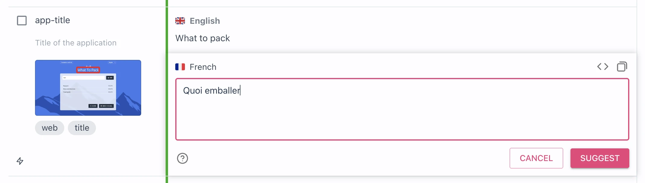Open help via the question mark icon
Screen dimensions: 645x183
pos(183,159)
